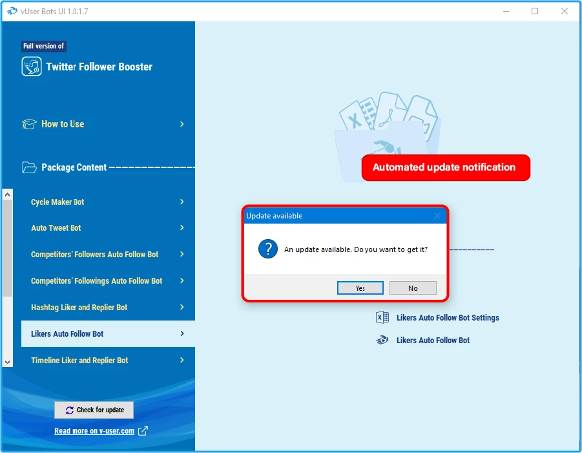The height and width of the screenshot is (453, 582).
Task: Decline the update with the No button
Action: click(413, 288)
